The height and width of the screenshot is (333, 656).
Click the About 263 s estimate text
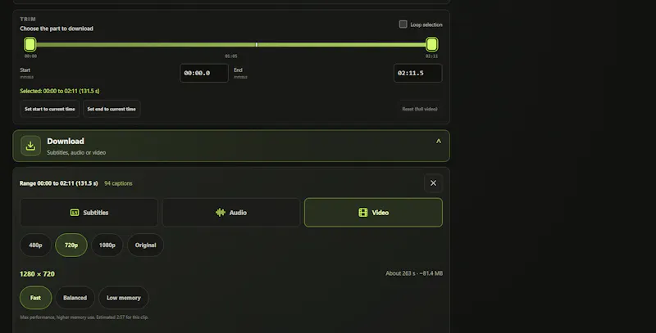(414, 273)
